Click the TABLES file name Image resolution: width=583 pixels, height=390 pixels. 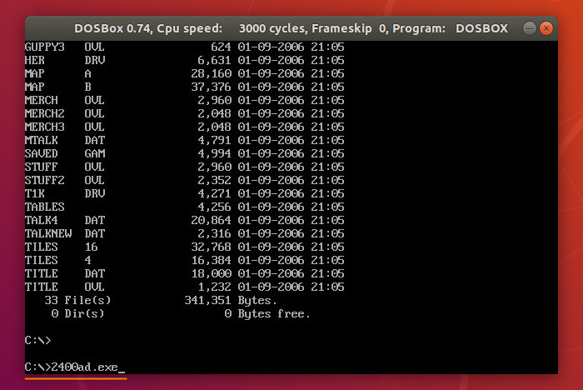tap(45, 207)
